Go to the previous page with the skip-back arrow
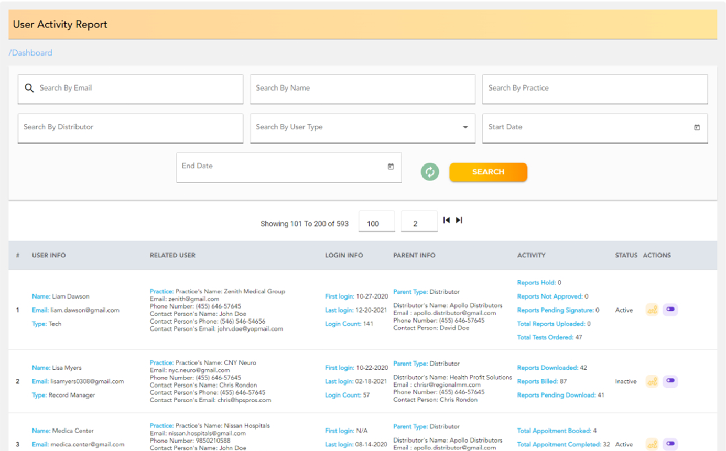 447,221
